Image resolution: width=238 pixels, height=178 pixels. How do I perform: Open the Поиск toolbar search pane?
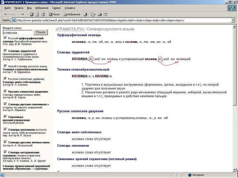[54, 14]
